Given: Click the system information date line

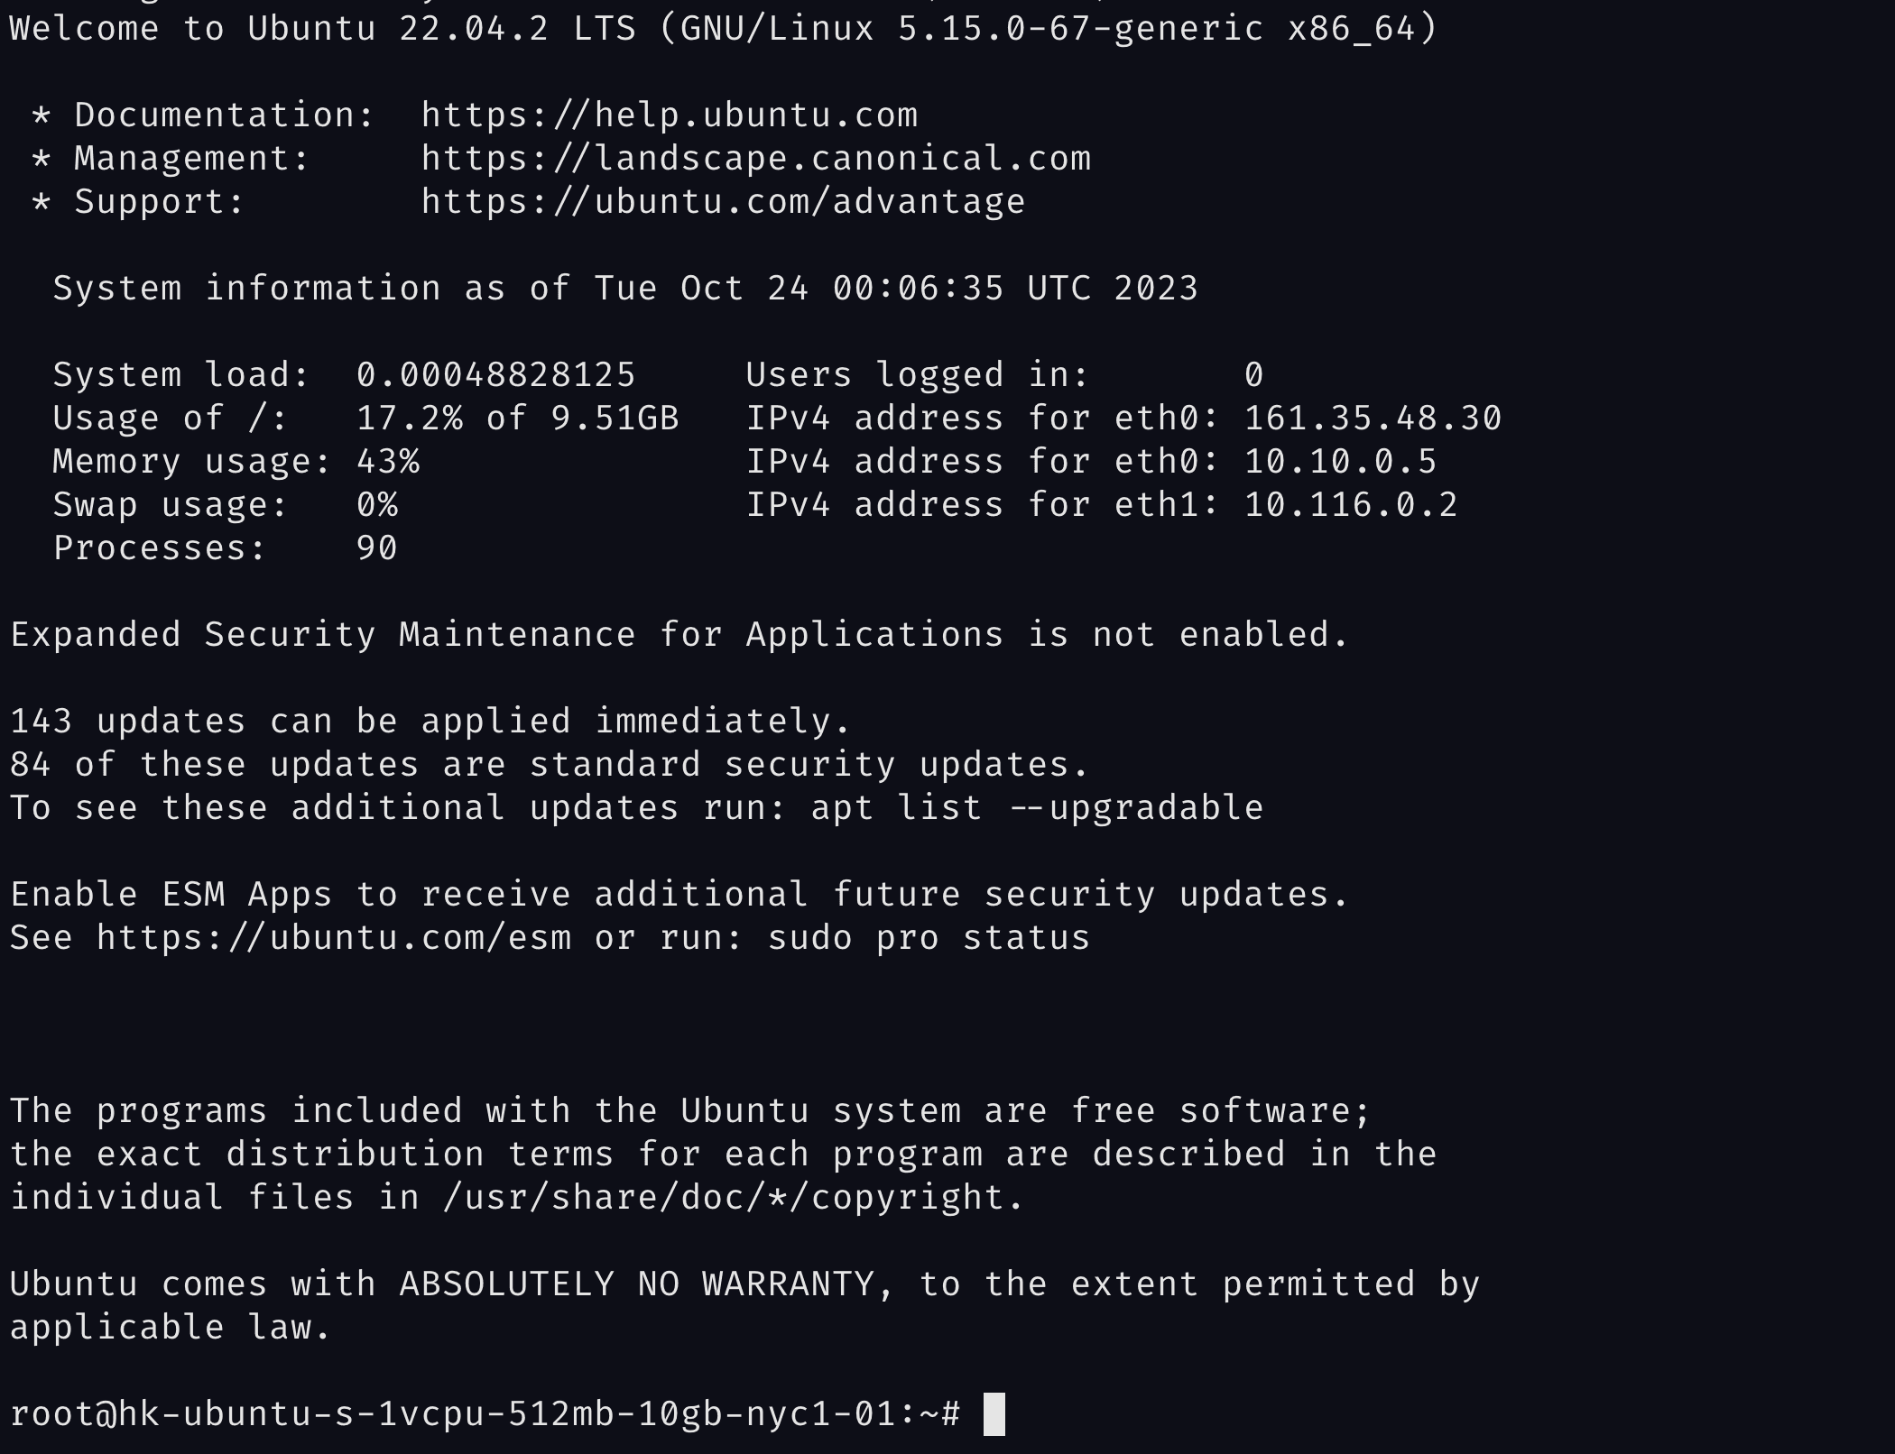Looking at the screenshot, I should click(625, 289).
